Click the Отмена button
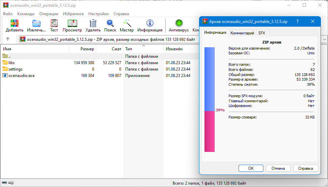 [278, 168]
